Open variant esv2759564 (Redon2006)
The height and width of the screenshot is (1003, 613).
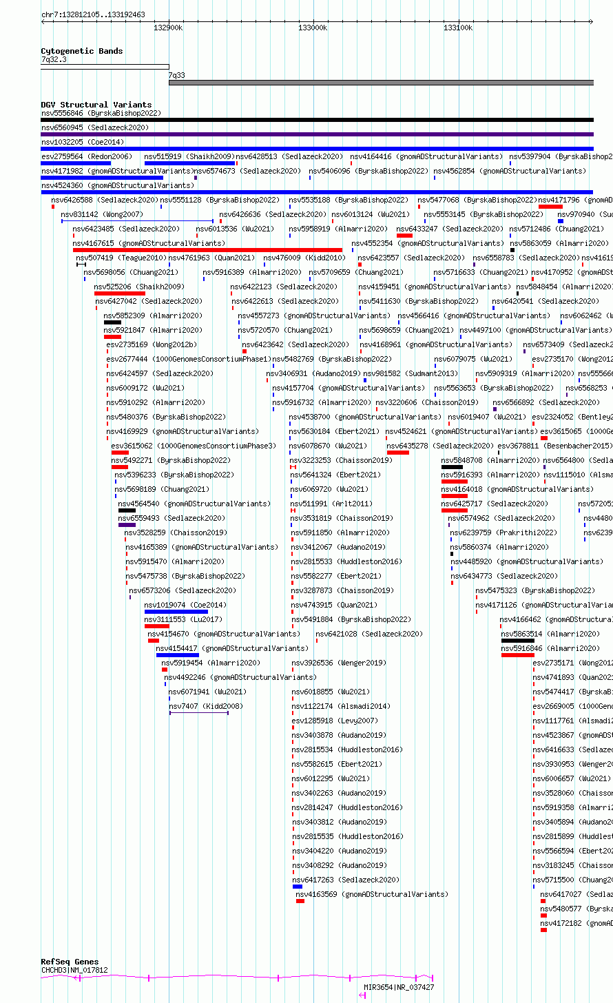click(x=87, y=156)
